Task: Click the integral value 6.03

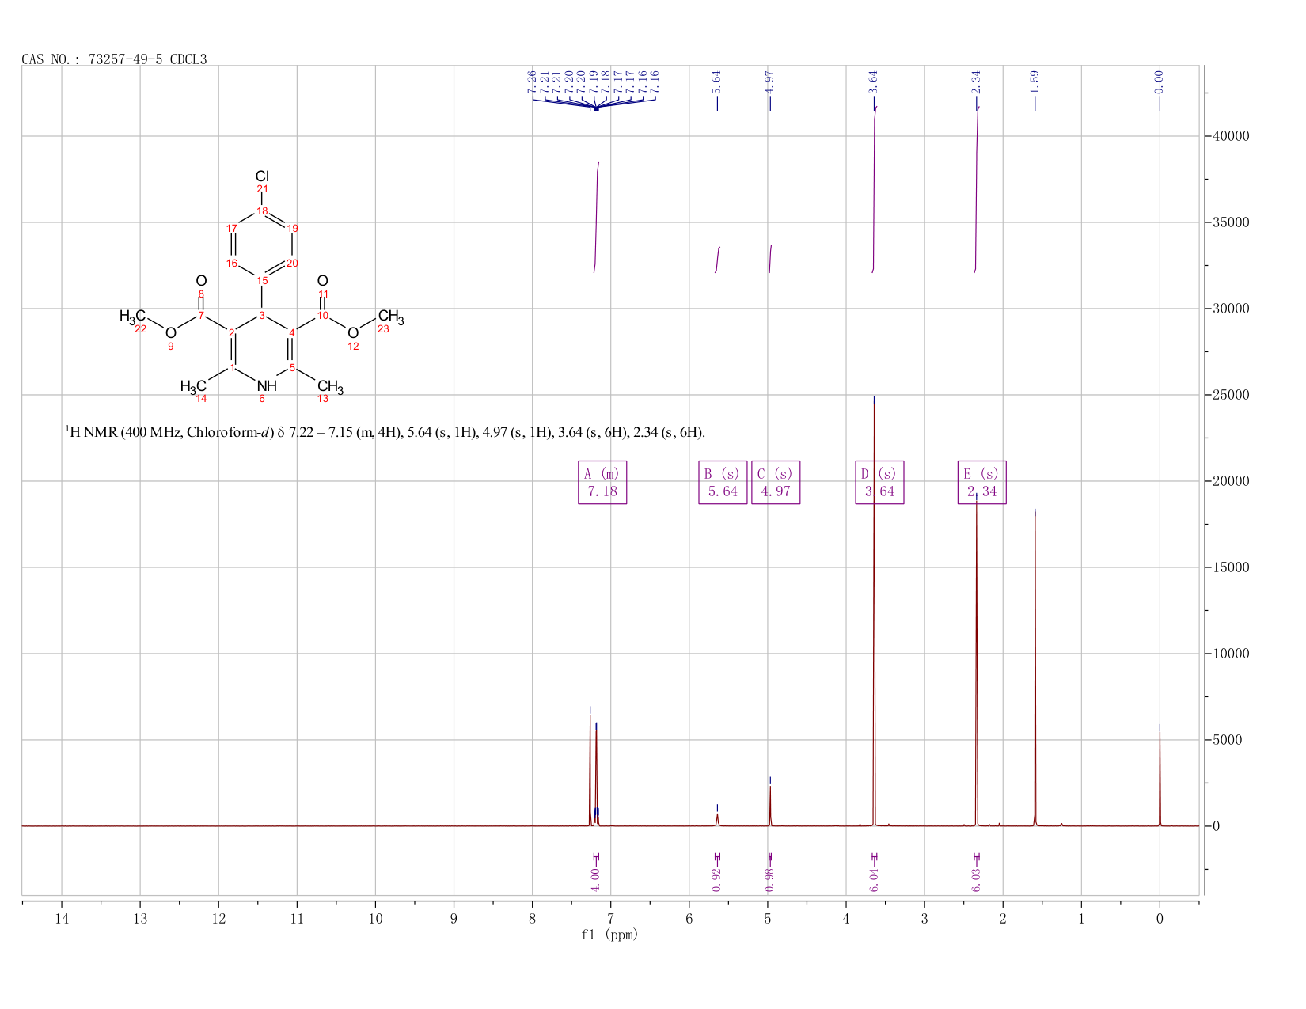Action: (975, 879)
